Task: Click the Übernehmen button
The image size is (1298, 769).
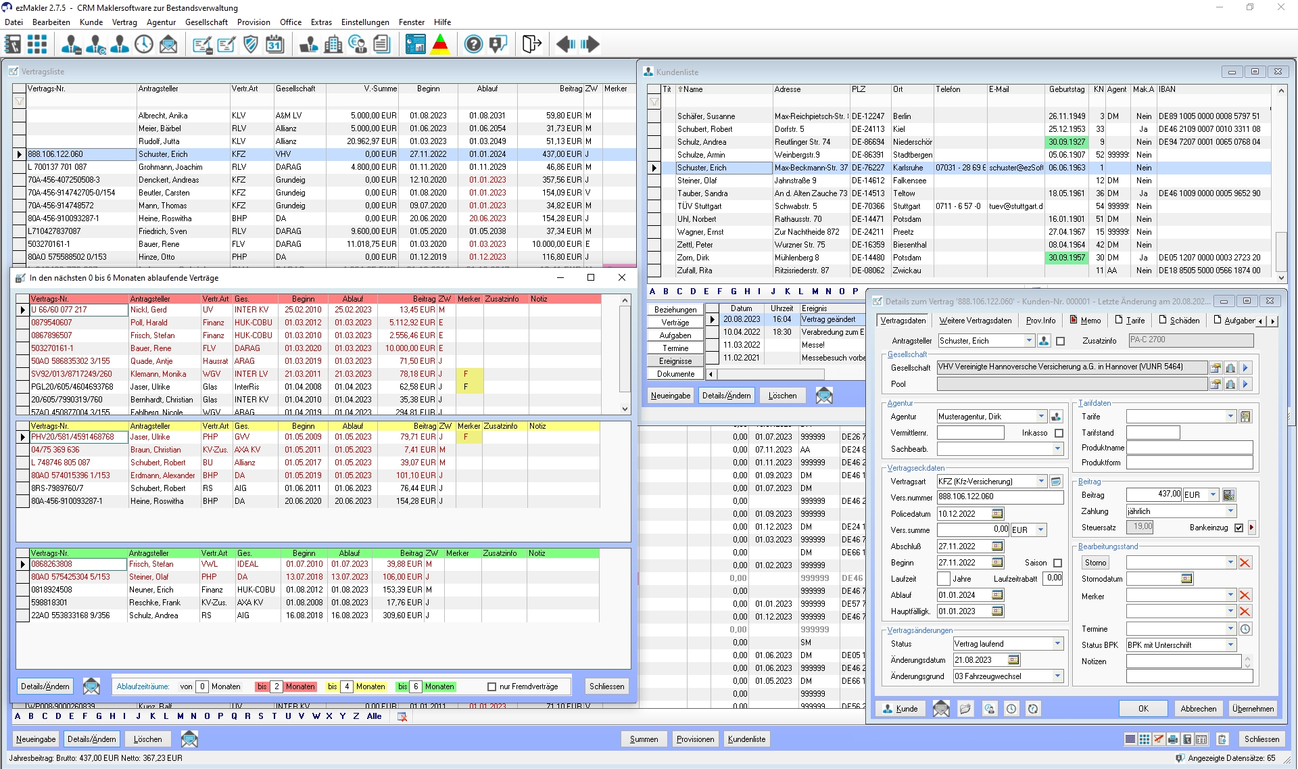Action: coord(1252,709)
